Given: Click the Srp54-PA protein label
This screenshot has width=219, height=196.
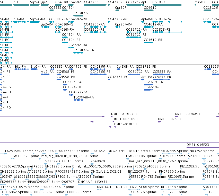Looking at the screenshot, I should (38, 67).
